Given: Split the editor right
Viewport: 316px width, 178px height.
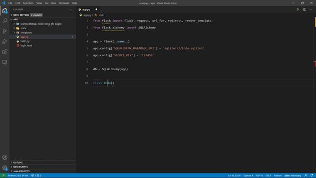Looking at the screenshot, I should click(x=305, y=9).
